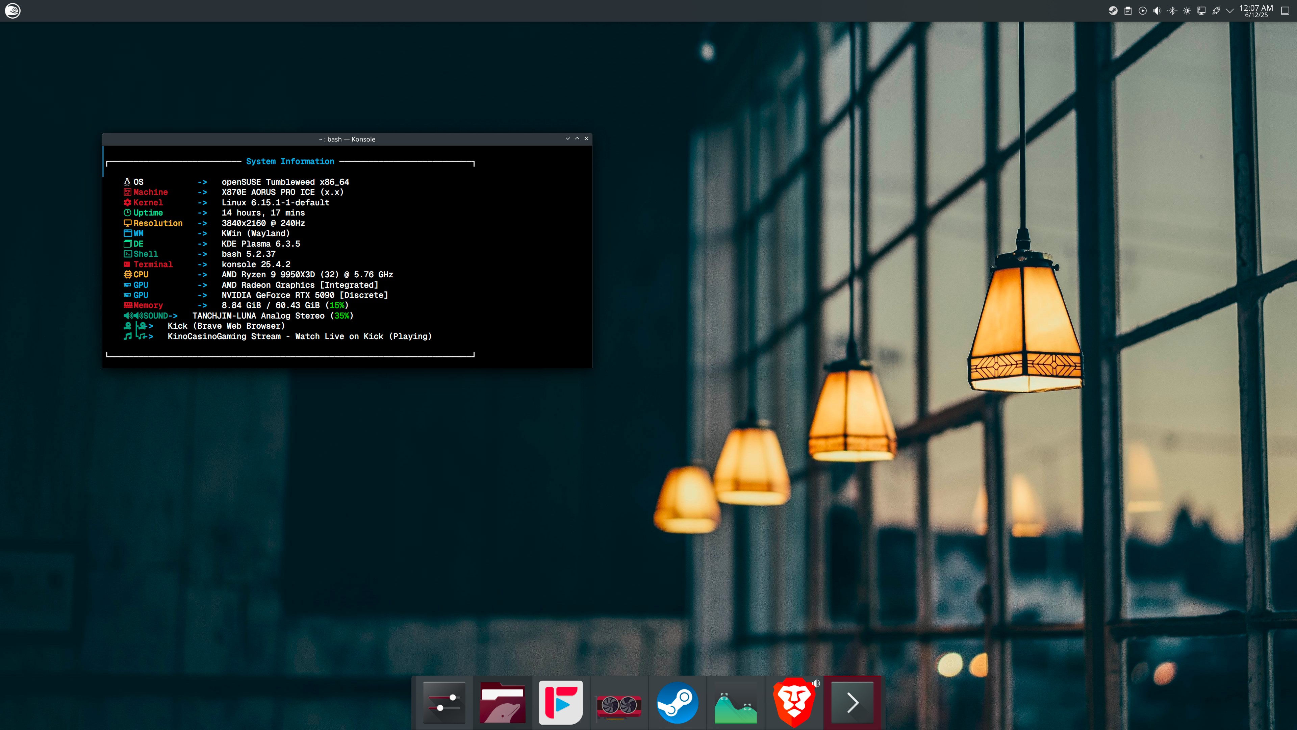Open Dolphin file manager from the dock
The width and height of the screenshot is (1297, 730).
pyautogui.click(x=503, y=703)
